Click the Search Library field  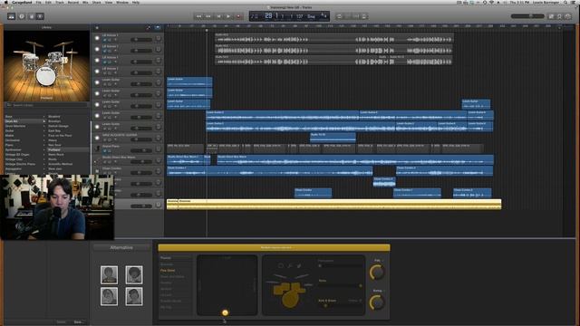point(46,105)
